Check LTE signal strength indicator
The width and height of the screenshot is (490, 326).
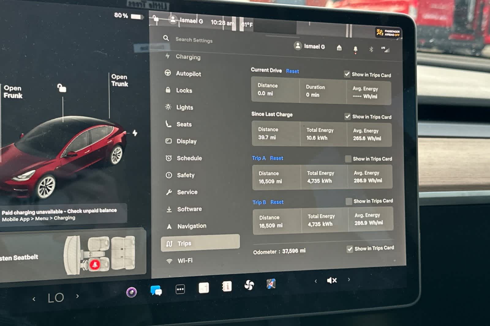pos(386,50)
